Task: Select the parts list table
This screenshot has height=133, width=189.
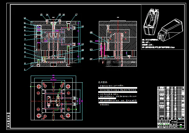Action: (x=171, y=103)
